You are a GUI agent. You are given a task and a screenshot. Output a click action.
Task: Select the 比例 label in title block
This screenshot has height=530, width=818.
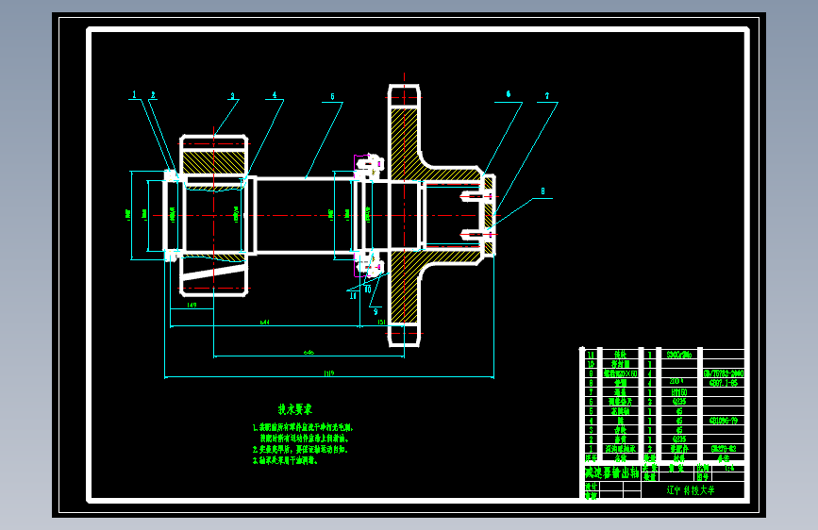click(x=702, y=468)
